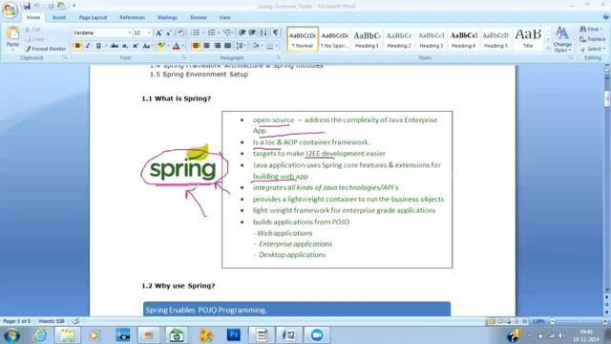This screenshot has height=344, width=611.
Task: Open the View tab
Action: (224, 17)
